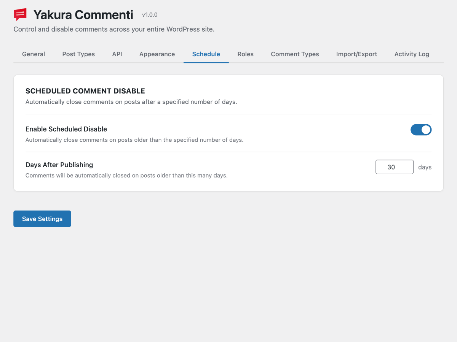The width and height of the screenshot is (457, 342).
Task: Click the version number v1.0.0 text
Action: pyautogui.click(x=149, y=15)
